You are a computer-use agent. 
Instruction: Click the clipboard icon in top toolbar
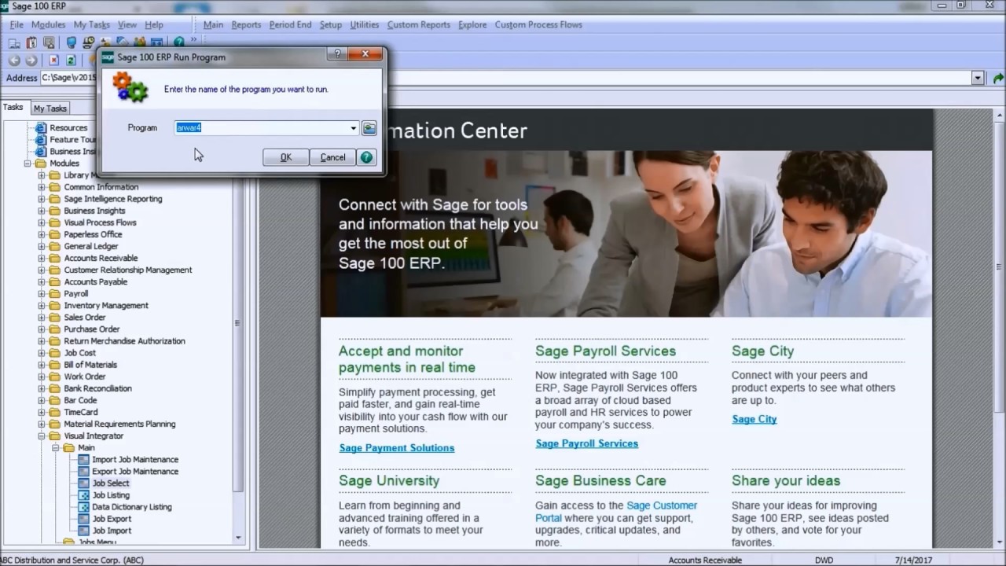tap(32, 42)
